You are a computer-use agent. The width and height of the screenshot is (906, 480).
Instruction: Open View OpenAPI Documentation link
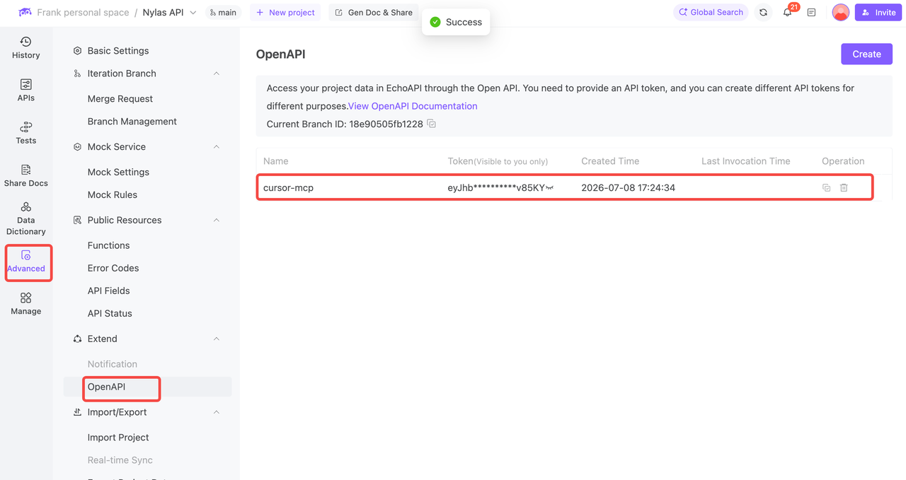[413, 106]
